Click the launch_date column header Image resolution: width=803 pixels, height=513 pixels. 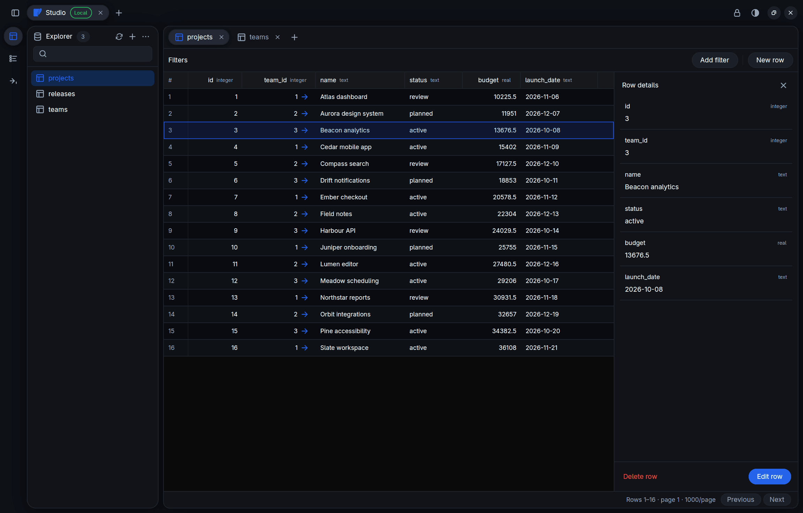[x=559, y=80]
